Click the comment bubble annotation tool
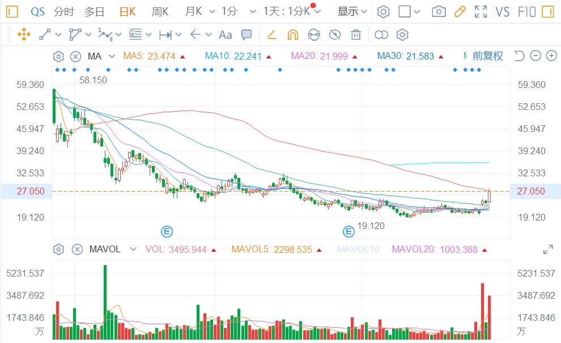Viewport: 561px width, 343px height. coord(246,35)
